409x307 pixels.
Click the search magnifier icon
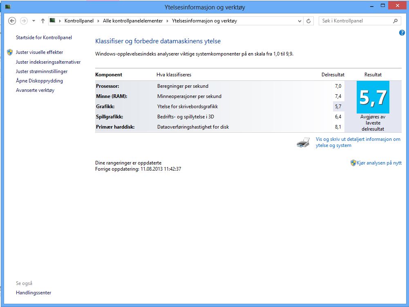(396, 21)
